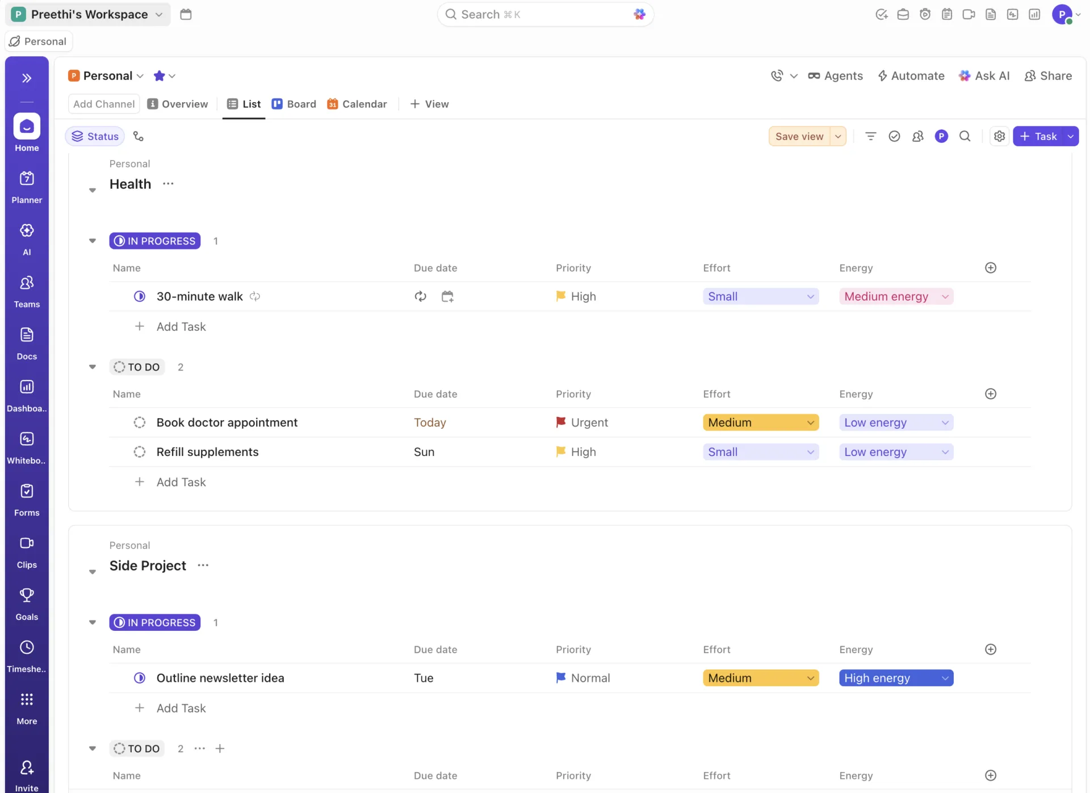The height and width of the screenshot is (793, 1090).
Task: Create a new Task with the purple button
Action: pos(1038,136)
